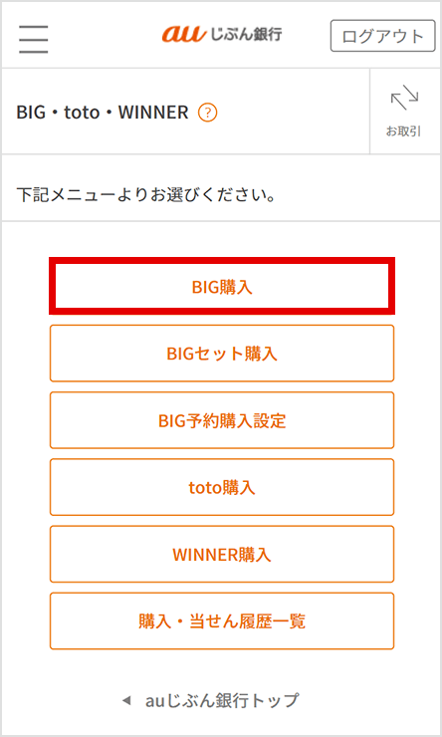The image size is (442, 737).
Task: Tap the お取引 crossing arrows icon
Action: (404, 99)
